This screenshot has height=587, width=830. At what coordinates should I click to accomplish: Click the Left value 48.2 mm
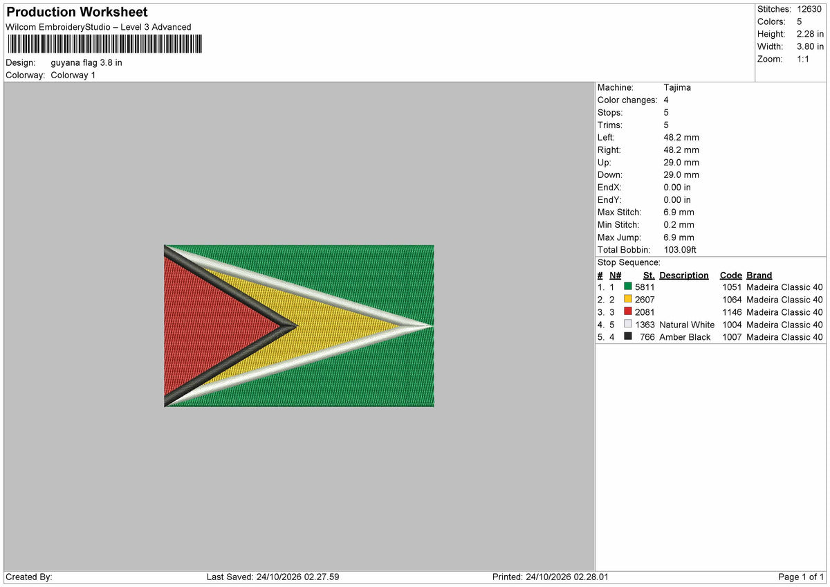[x=681, y=137]
